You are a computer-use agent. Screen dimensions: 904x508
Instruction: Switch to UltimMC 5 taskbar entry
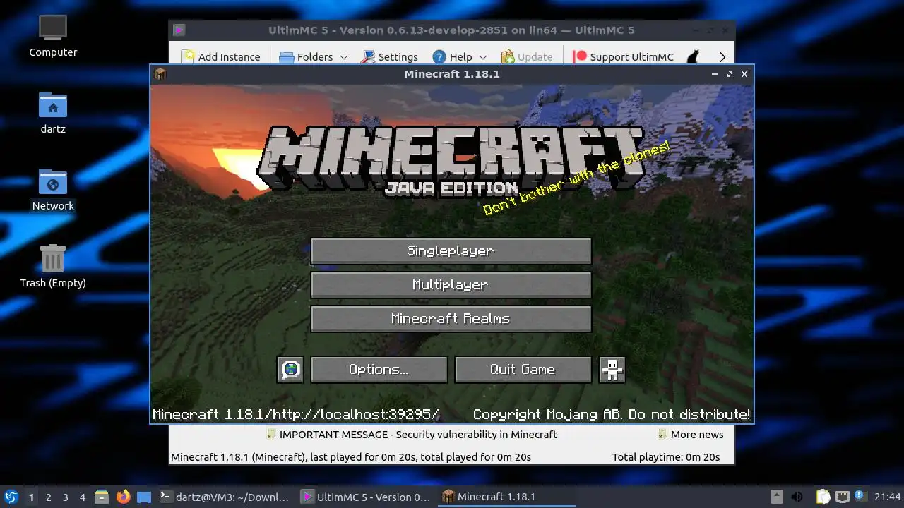click(366, 497)
